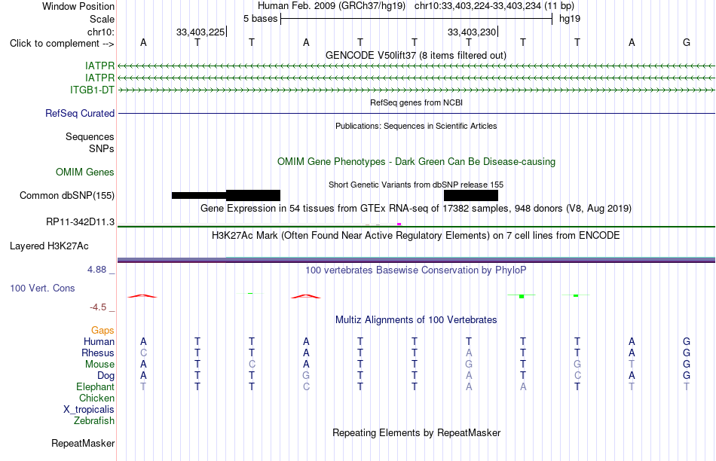
Task: Click the chr10:33,403,224-33,403,234 position text
Action: click(x=494, y=6)
